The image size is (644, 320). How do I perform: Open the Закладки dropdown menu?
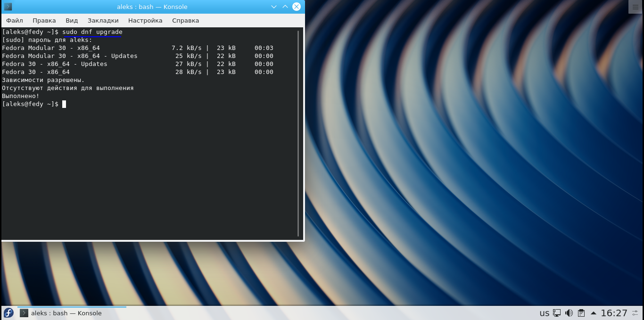point(103,20)
